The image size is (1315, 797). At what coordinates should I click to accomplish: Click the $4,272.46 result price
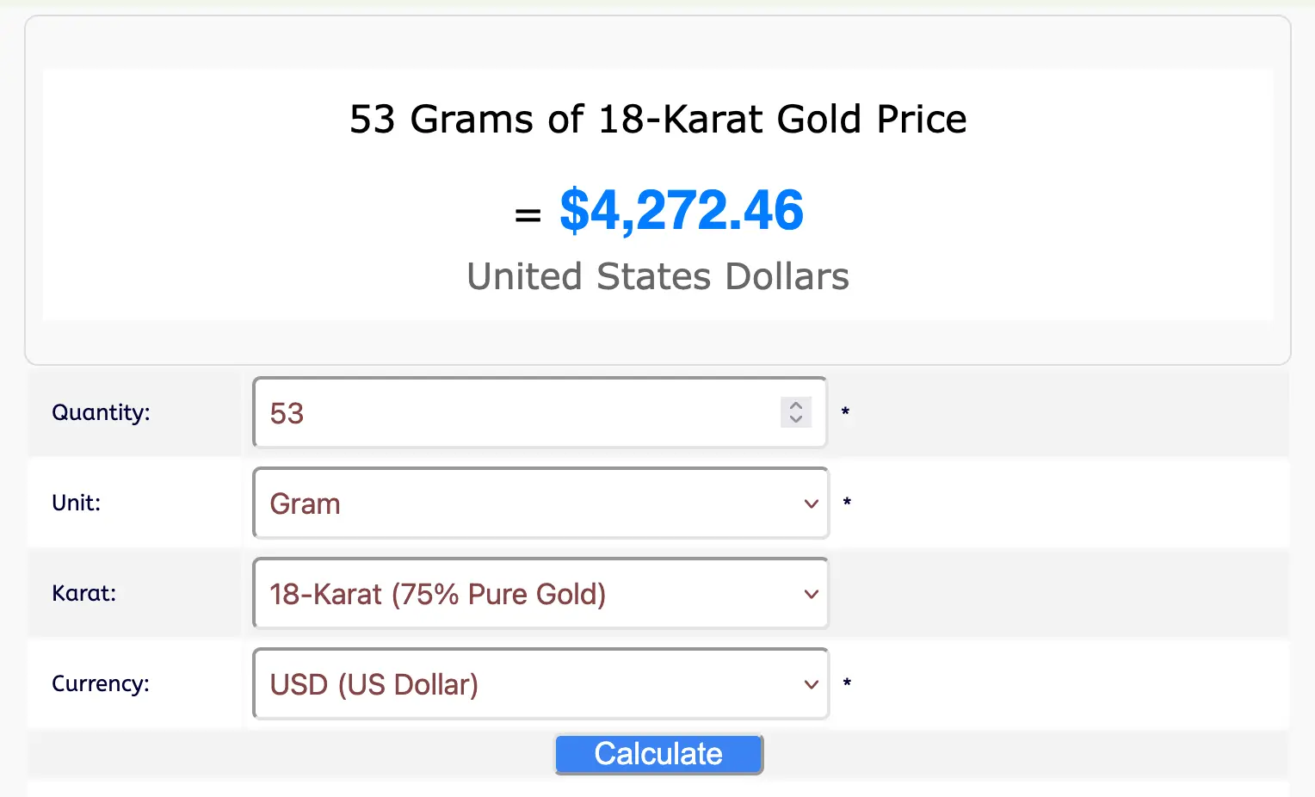[681, 211]
